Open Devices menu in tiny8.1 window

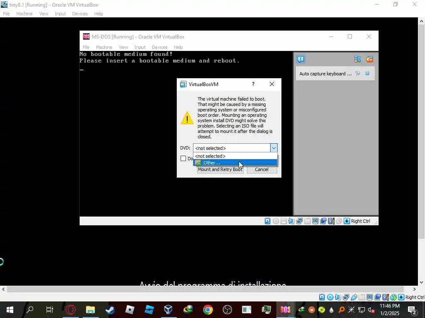80,14
